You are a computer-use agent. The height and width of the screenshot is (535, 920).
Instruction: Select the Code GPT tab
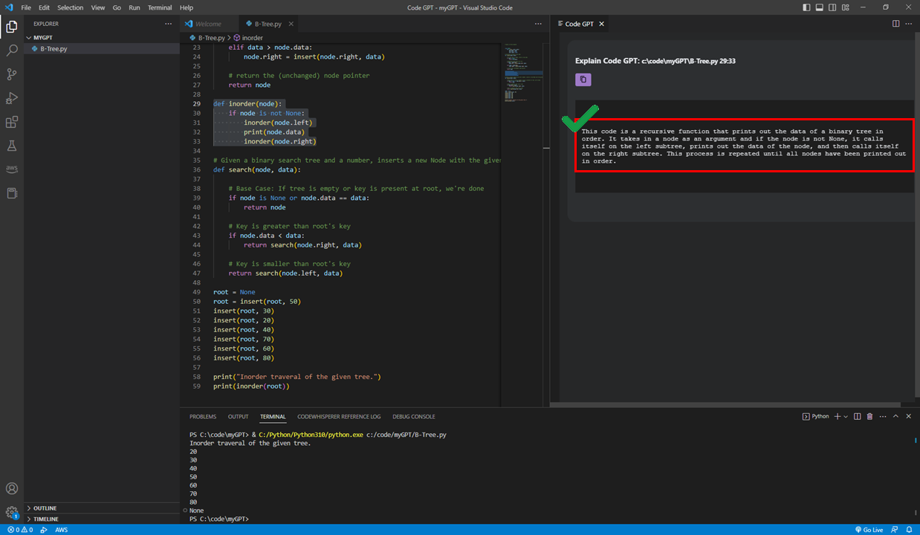click(x=579, y=24)
